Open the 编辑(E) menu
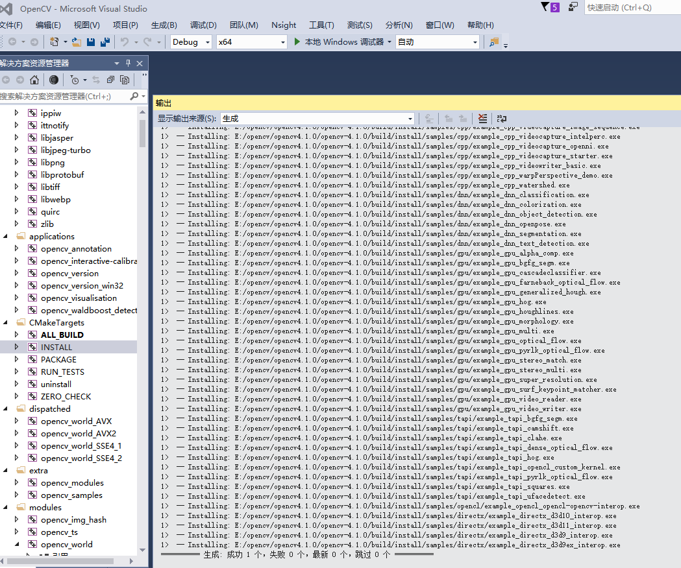The height and width of the screenshot is (568, 681). (48, 25)
